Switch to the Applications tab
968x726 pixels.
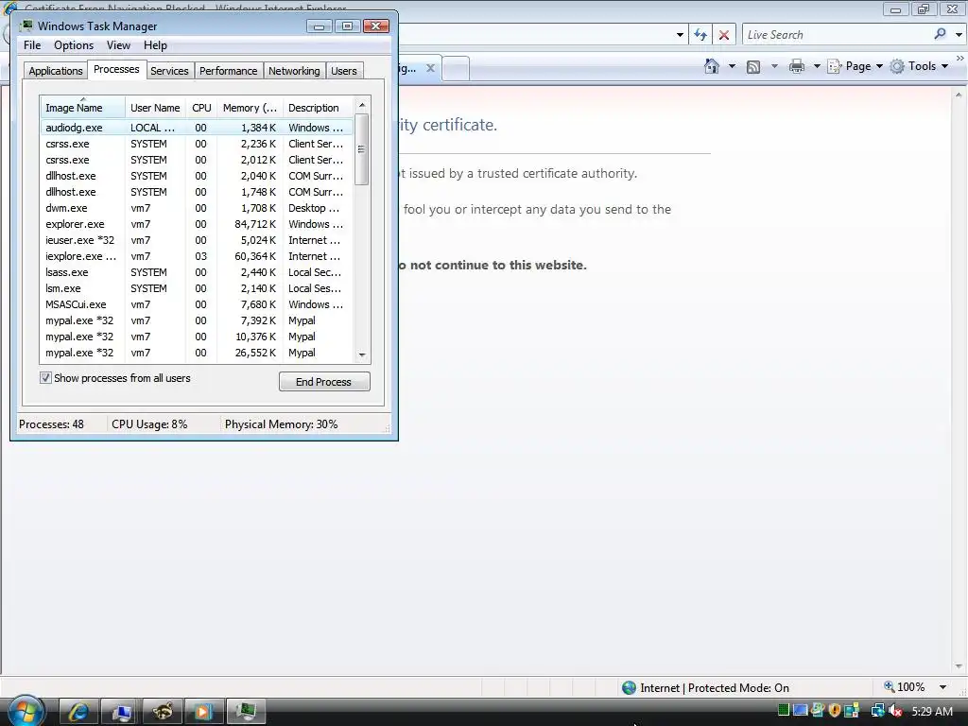tap(56, 71)
